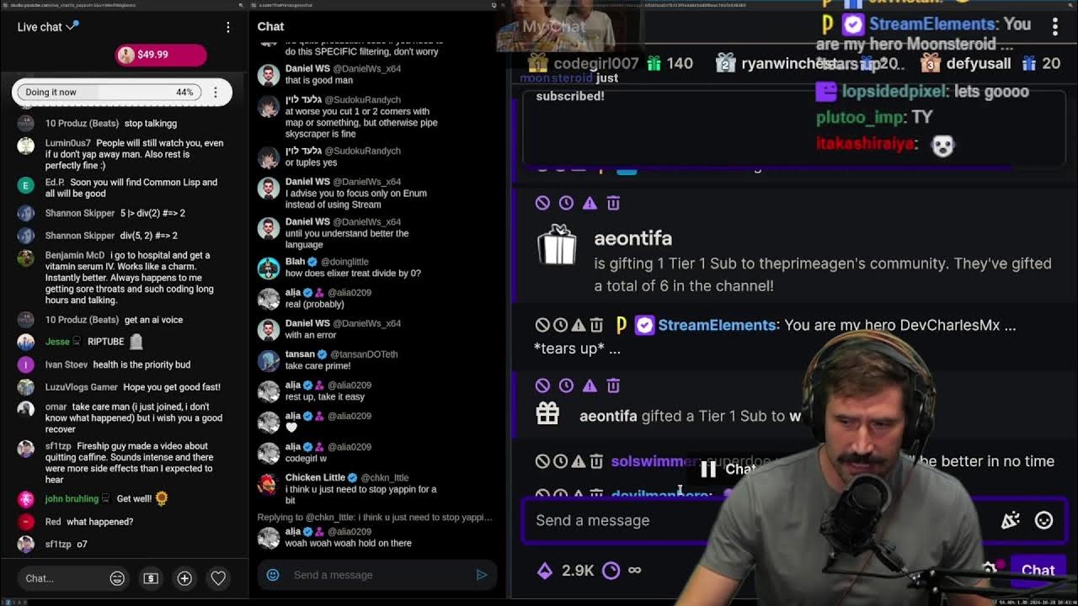The width and height of the screenshot is (1078, 606).
Task: Open Twitch chat three-dot menu
Action: 1054,26
